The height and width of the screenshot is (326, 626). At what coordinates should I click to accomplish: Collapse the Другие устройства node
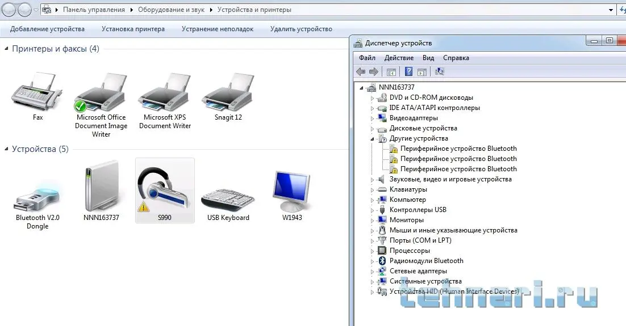coord(372,139)
